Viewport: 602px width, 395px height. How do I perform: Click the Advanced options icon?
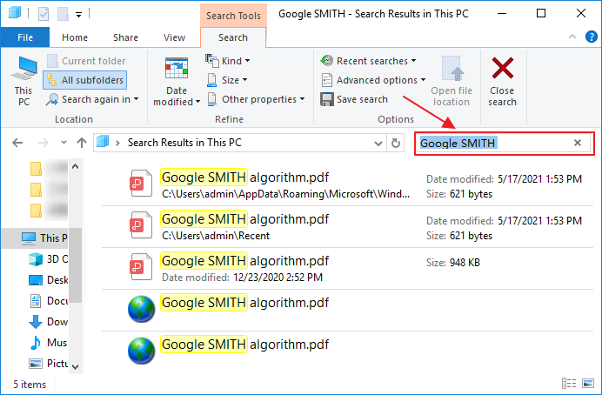pyautogui.click(x=327, y=80)
